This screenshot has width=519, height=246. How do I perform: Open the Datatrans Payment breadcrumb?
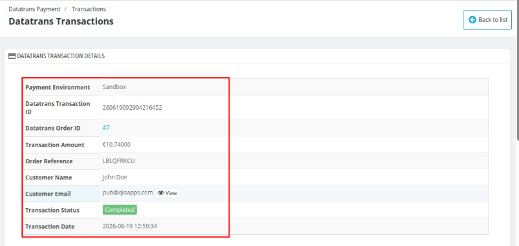coord(34,9)
